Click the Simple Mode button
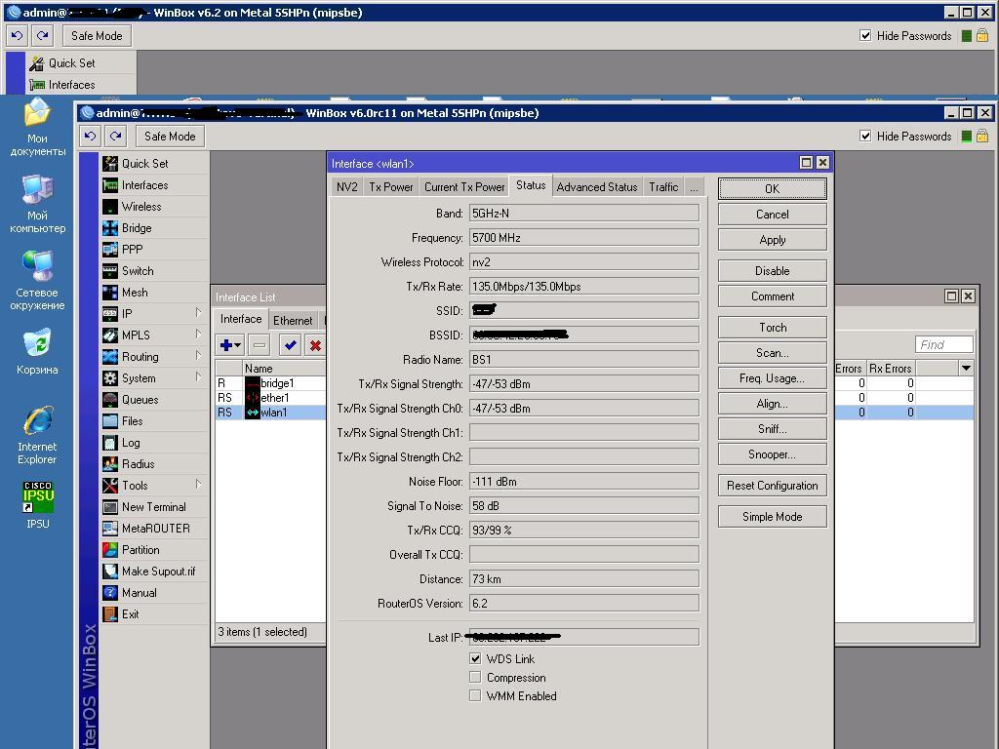Image resolution: width=999 pixels, height=749 pixels. [x=773, y=517]
